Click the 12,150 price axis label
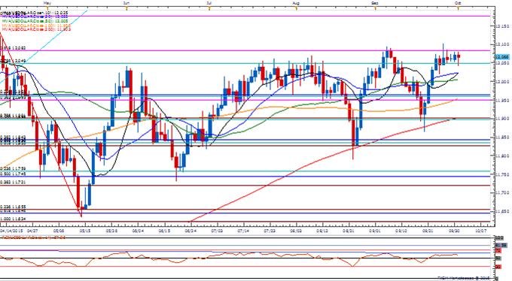The image size is (512, 281). pos(503,26)
